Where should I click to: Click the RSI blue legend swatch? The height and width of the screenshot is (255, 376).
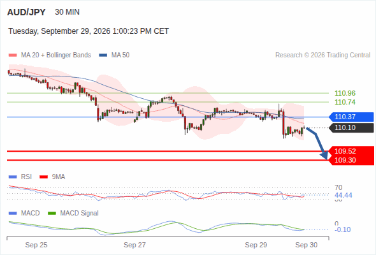point(13,177)
